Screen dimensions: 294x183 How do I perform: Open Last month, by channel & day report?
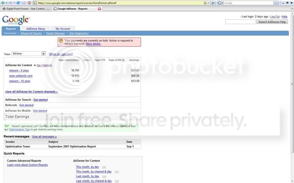[94, 181]
